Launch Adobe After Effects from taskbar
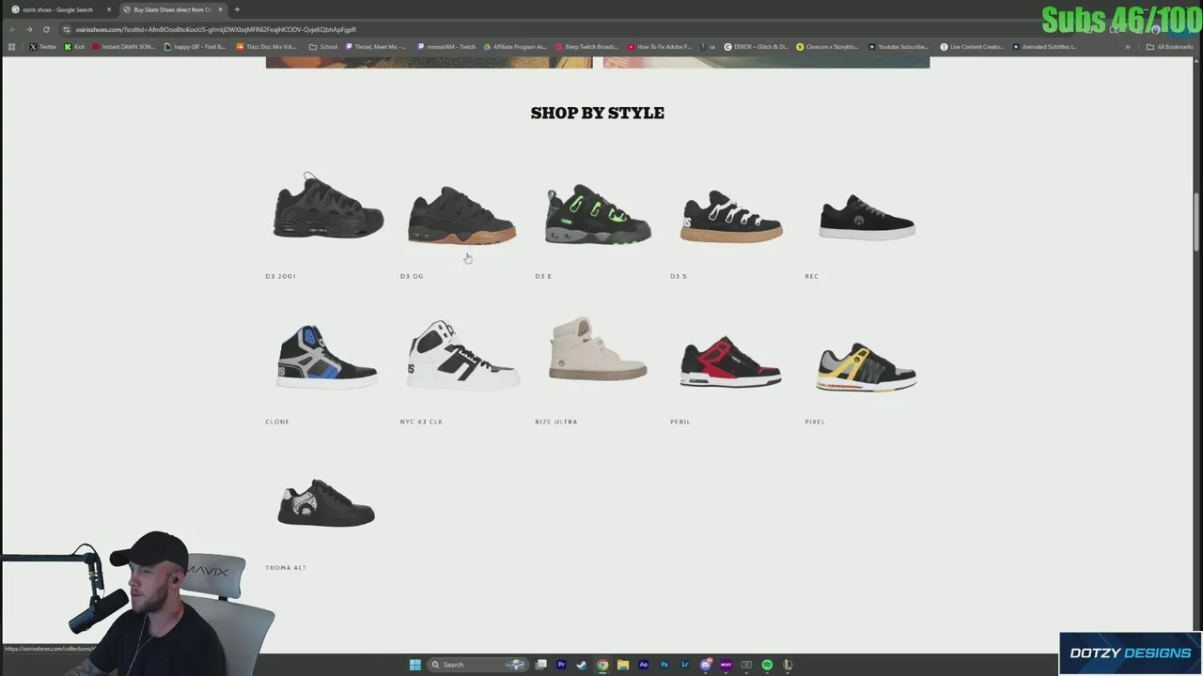Image resolution: width=1203 pixels, height=676 pixels. point(644,665)
